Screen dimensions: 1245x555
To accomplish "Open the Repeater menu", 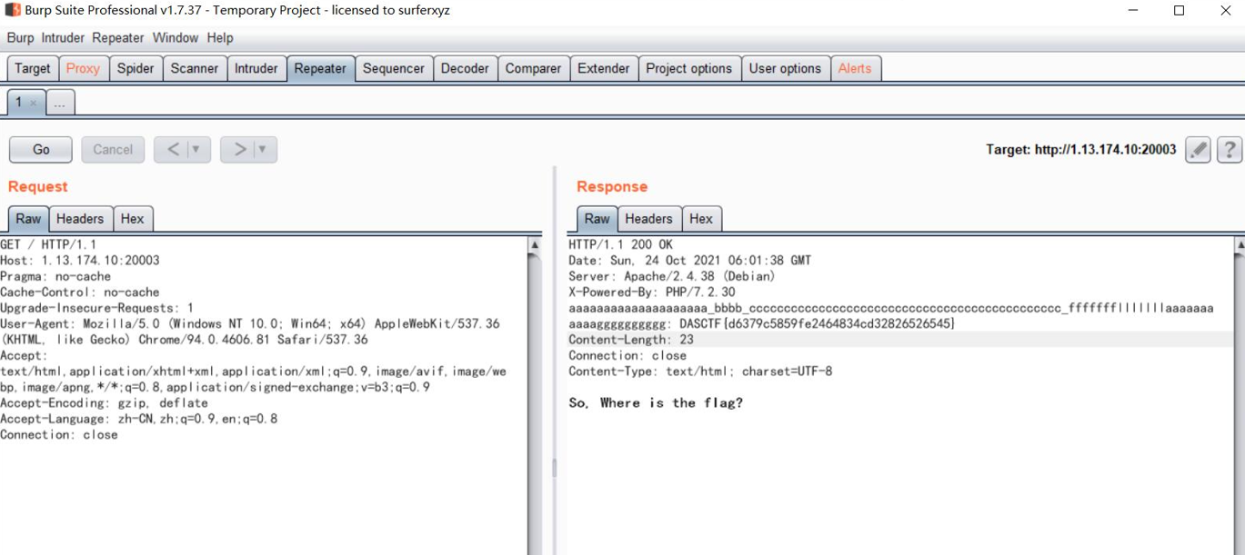I will pyautogui.click(x=118, y=38).
